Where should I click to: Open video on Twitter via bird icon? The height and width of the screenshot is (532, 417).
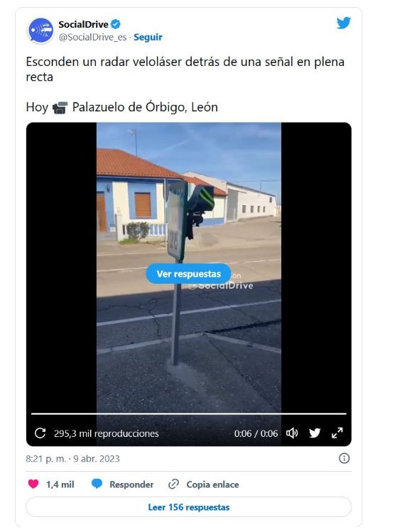coord(315,433)
